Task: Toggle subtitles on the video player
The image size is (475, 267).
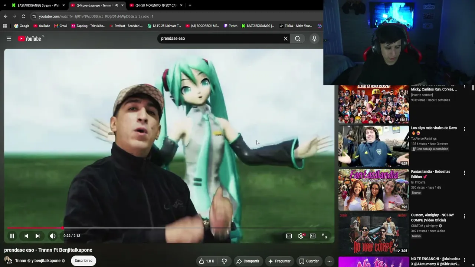Action: click(289, 236)
